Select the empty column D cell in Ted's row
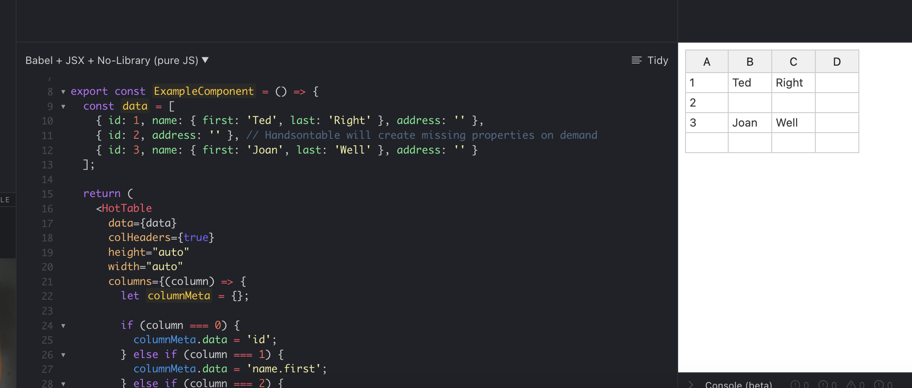Image resolution: width=912 pixels, height=388 pixels. (837, 83)
